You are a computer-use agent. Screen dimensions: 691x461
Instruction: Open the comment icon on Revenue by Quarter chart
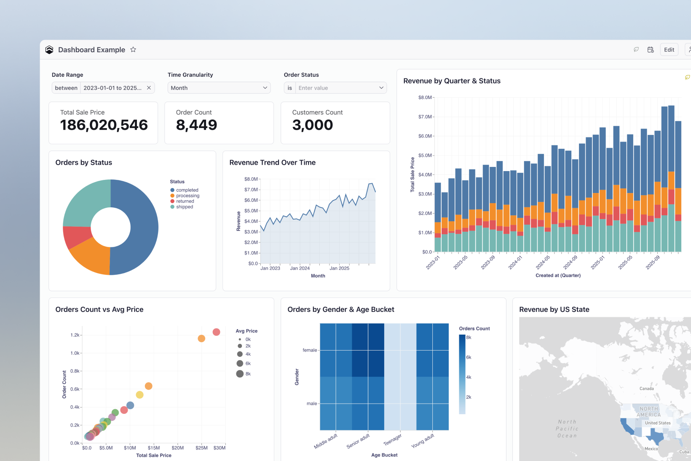pyautogui.click(x=687, y=77)
